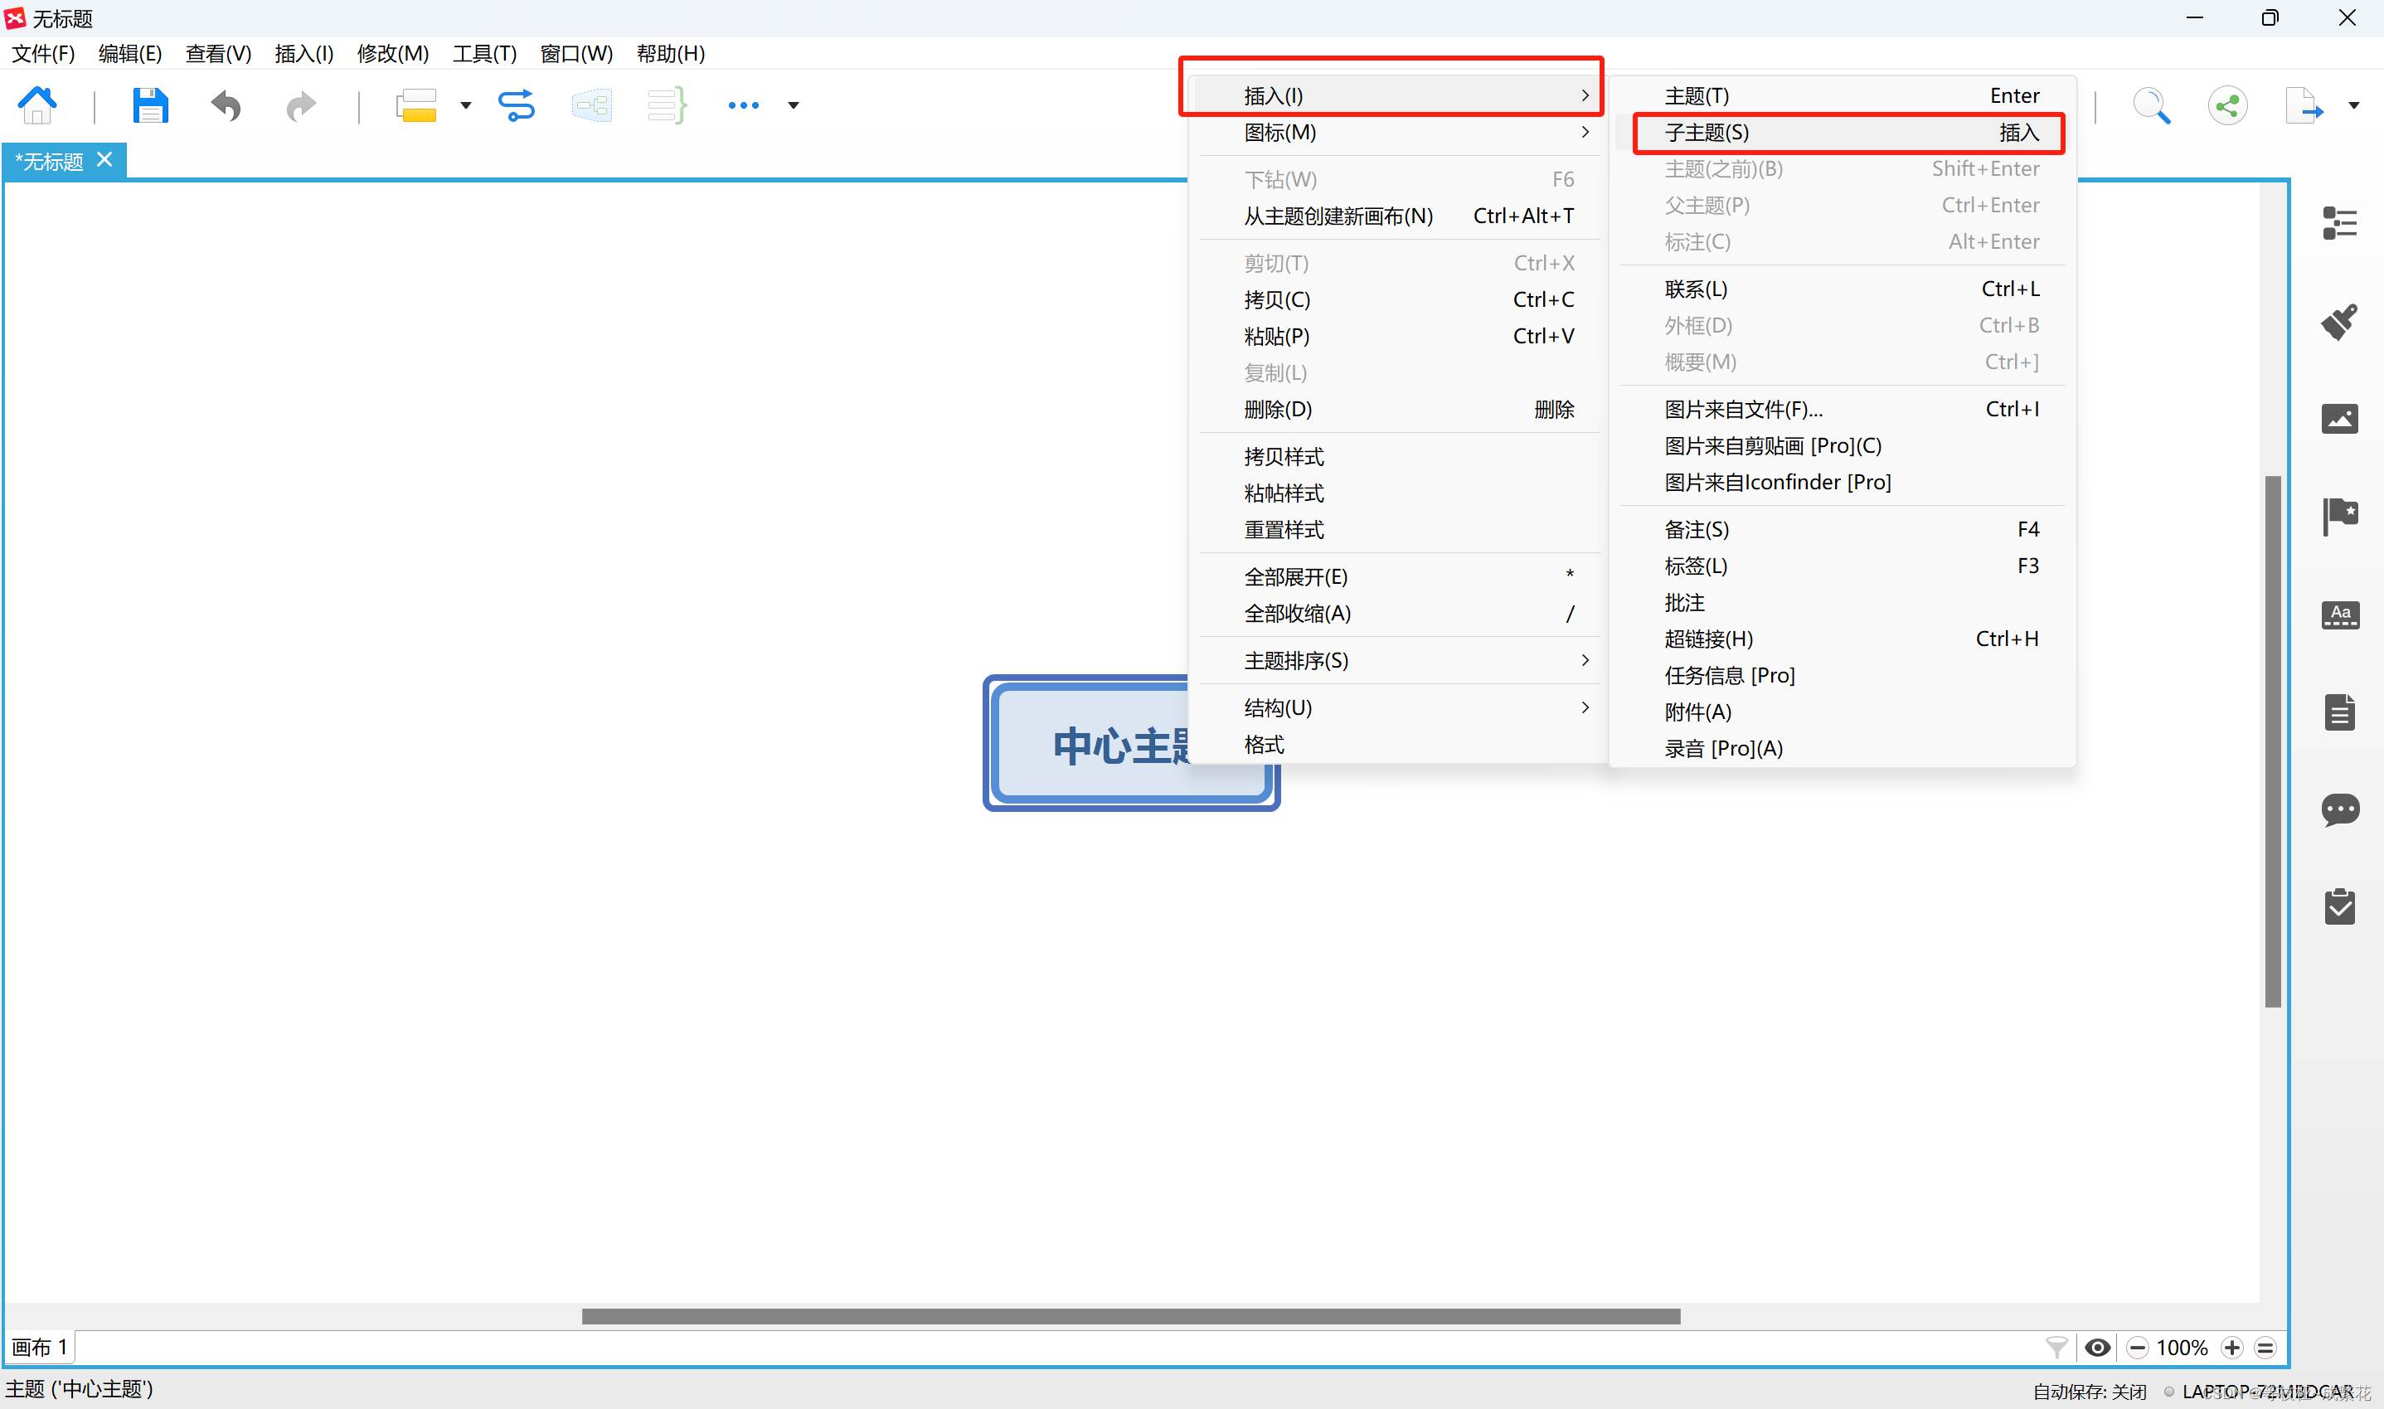Expand the dropdown arrow next to topic icon
The image size is (2384, 1409).
(466, 105)
